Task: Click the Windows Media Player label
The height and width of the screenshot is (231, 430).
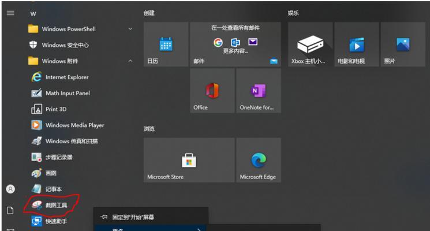Action: coord(74,125)
